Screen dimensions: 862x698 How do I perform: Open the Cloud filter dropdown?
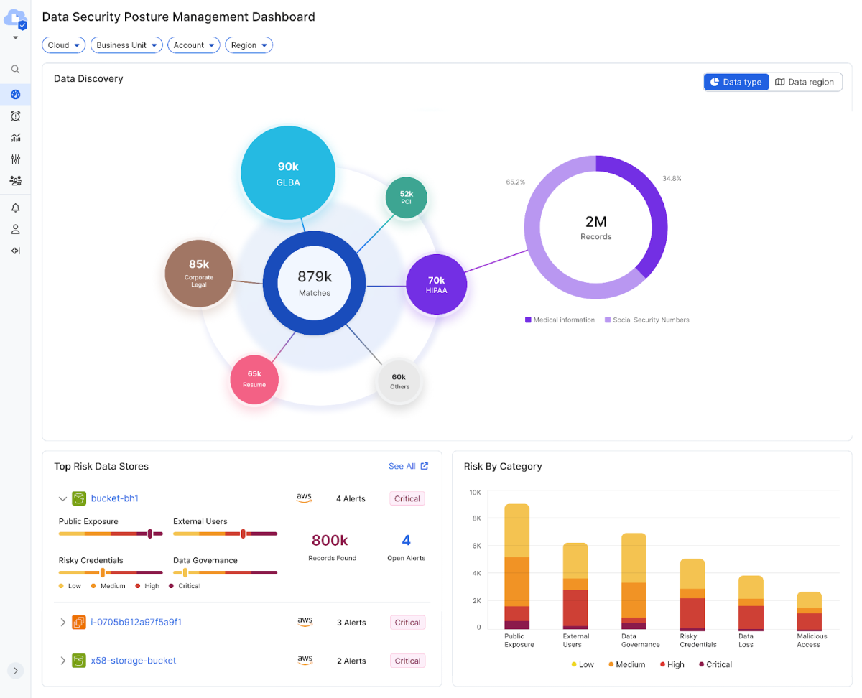point(63,45)
